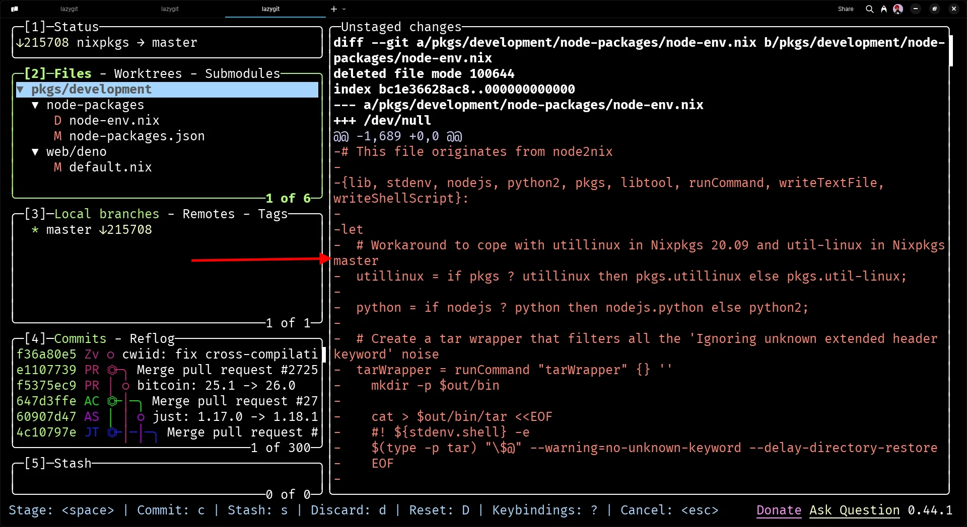Click the merge icon beside commit 4c10797e
Screen dimensions: 967x527
pyautogui.click(x=112, y=432)
